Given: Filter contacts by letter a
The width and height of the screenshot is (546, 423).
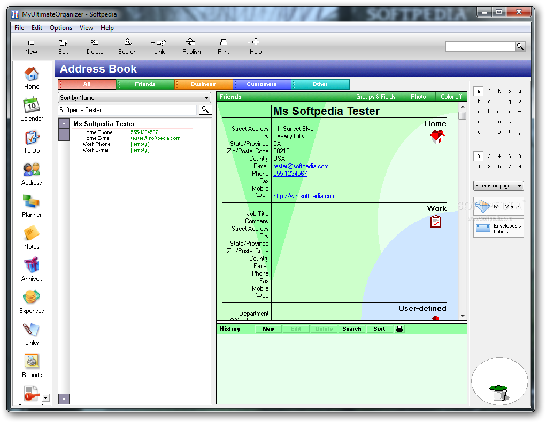Looking at the screenshot, I should [479, 91].
